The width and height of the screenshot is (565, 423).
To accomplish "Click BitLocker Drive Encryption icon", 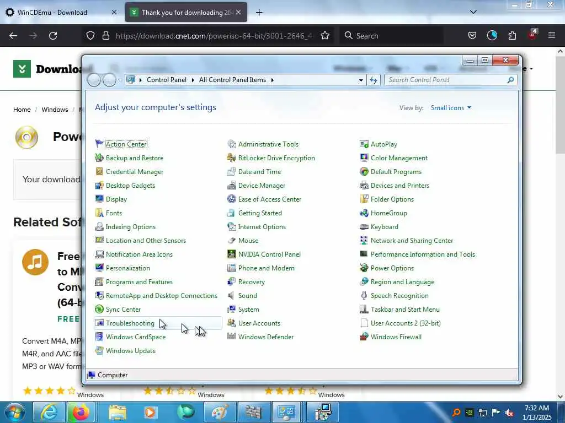I will click(232, 158).
